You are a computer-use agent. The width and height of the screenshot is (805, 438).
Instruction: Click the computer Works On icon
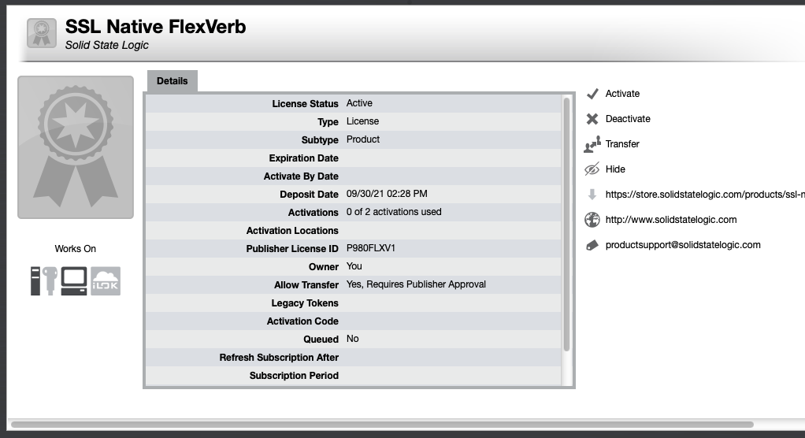click(74, 281)
